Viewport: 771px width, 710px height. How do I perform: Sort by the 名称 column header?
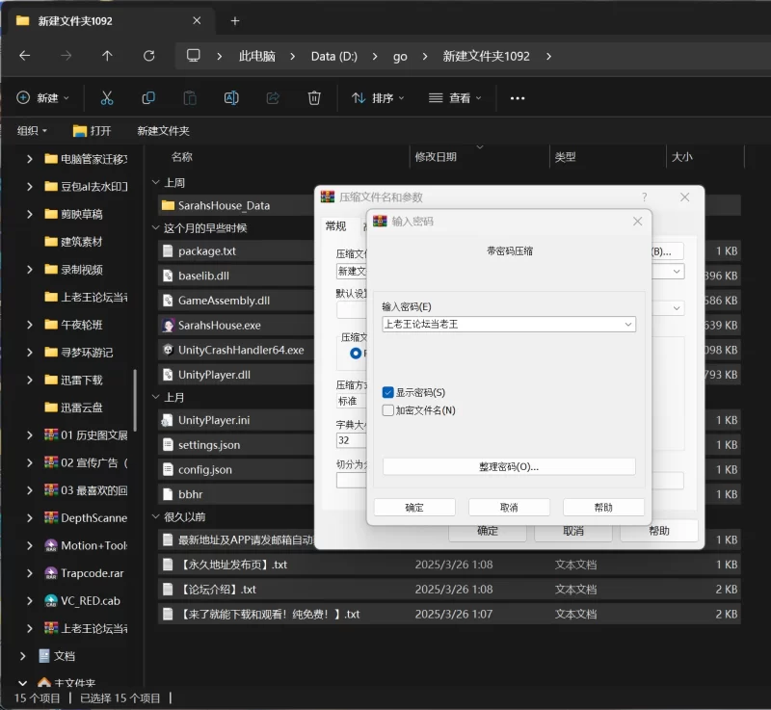[182, 157]
